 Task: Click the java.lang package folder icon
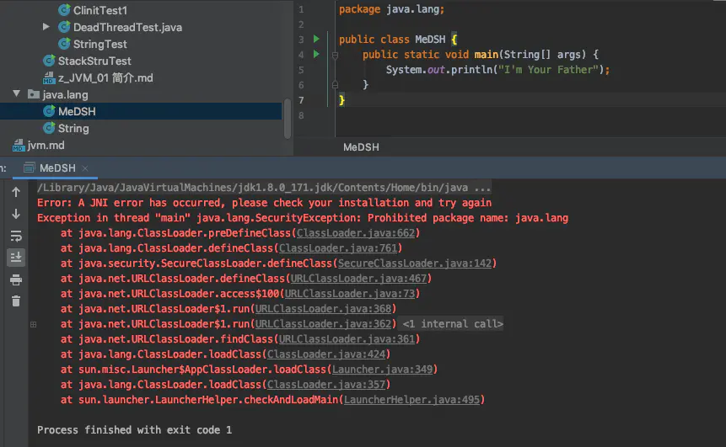[x=34, y=95]
